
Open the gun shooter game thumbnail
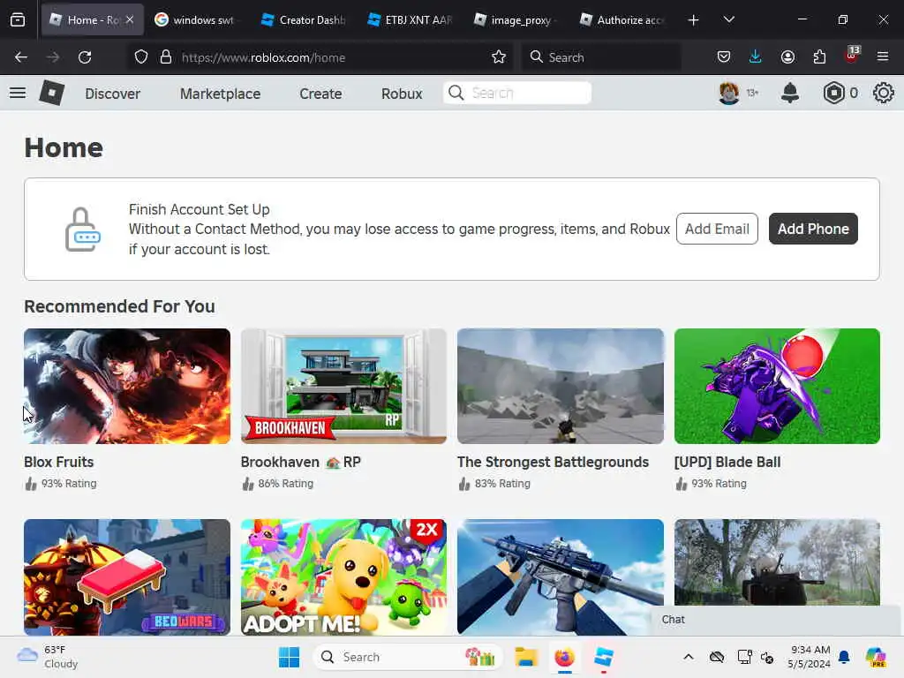[561, 577]
